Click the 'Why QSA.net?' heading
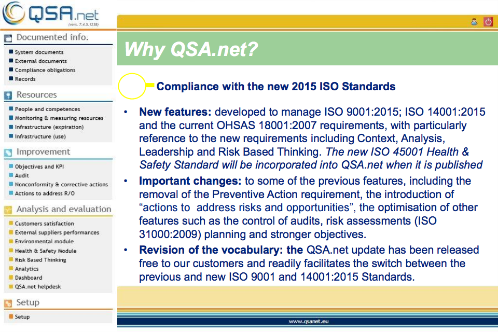The height and width of the screenshot is (332, 498). click(x=191, y=49)
